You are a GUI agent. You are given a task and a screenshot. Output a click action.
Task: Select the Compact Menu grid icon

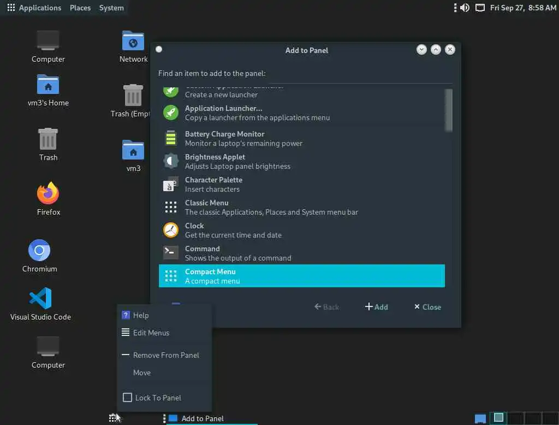[171, 276]
